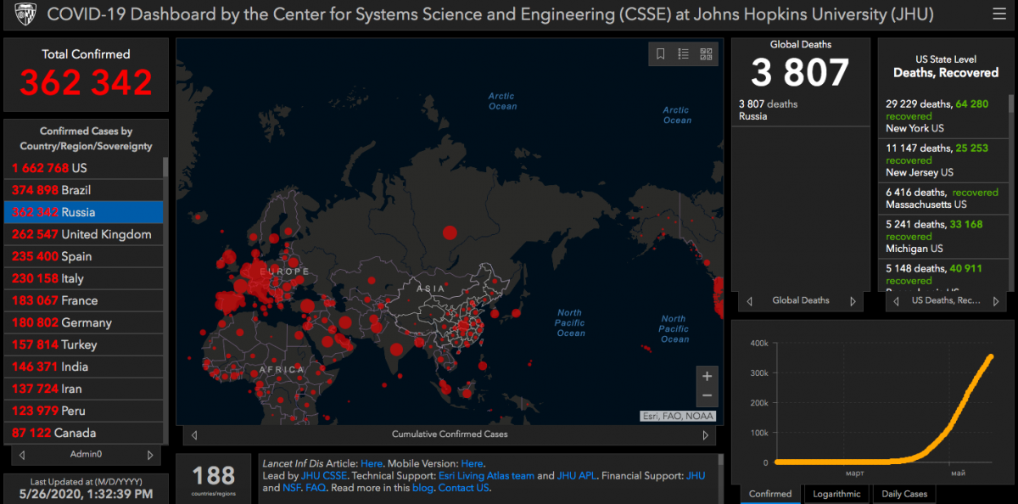Select the New Jersey US entry
Screen dimensions: 1018x504
942,160
